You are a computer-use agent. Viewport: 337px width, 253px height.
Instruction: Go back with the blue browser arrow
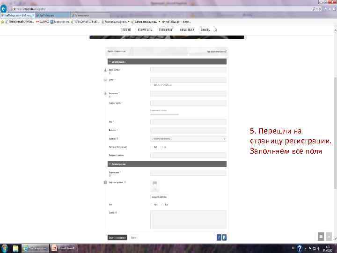tap(4, 9)
